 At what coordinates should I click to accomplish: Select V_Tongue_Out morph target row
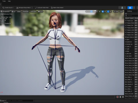click(131, 25)
